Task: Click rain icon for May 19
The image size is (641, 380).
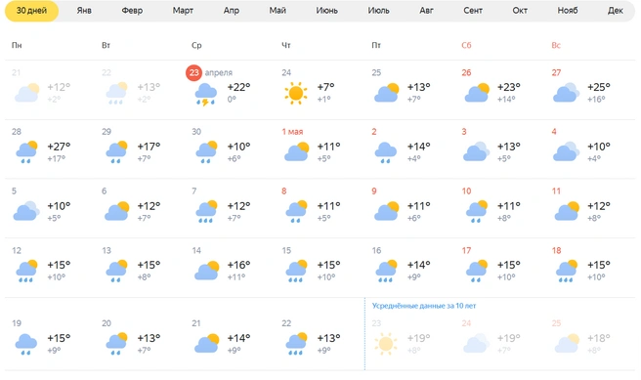Action: point(25,344)
